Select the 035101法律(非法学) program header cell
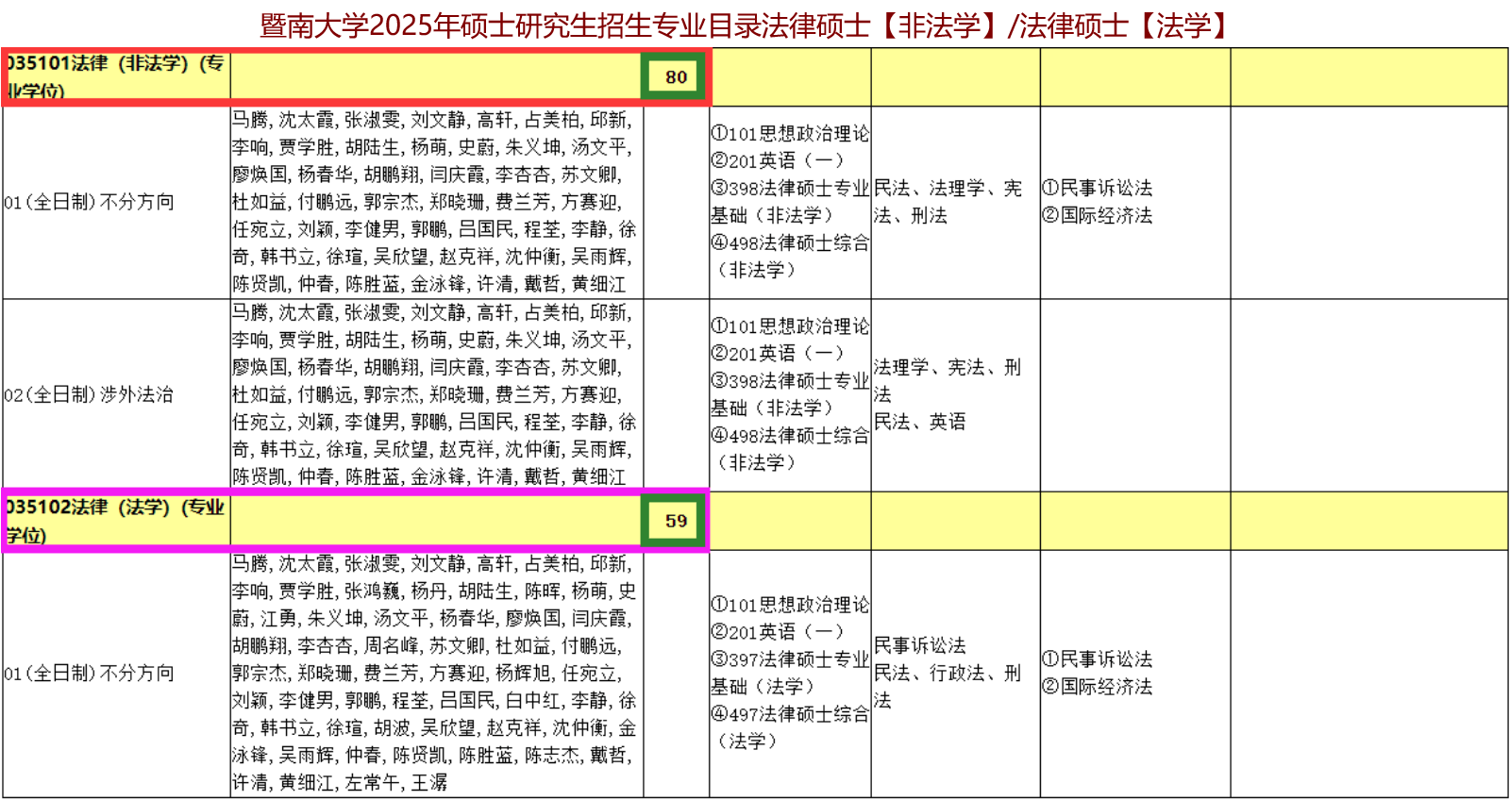The height and width of the screenshot is (800, 1510). tap(117, 77)
